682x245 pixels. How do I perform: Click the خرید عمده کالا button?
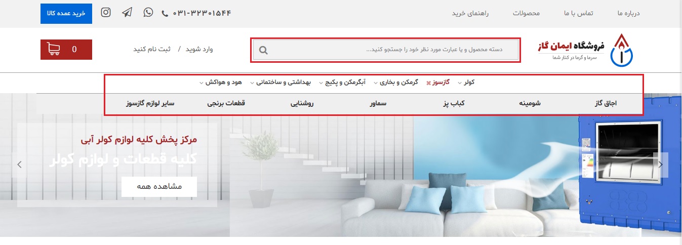[66, 13]
